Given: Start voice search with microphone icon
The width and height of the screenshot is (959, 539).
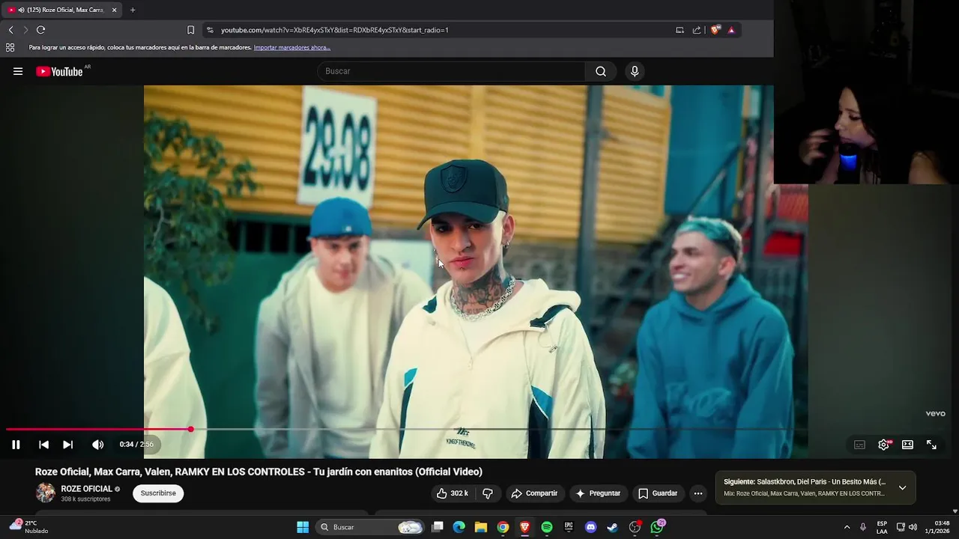Looking at the screenshot, I should [635, 71].
